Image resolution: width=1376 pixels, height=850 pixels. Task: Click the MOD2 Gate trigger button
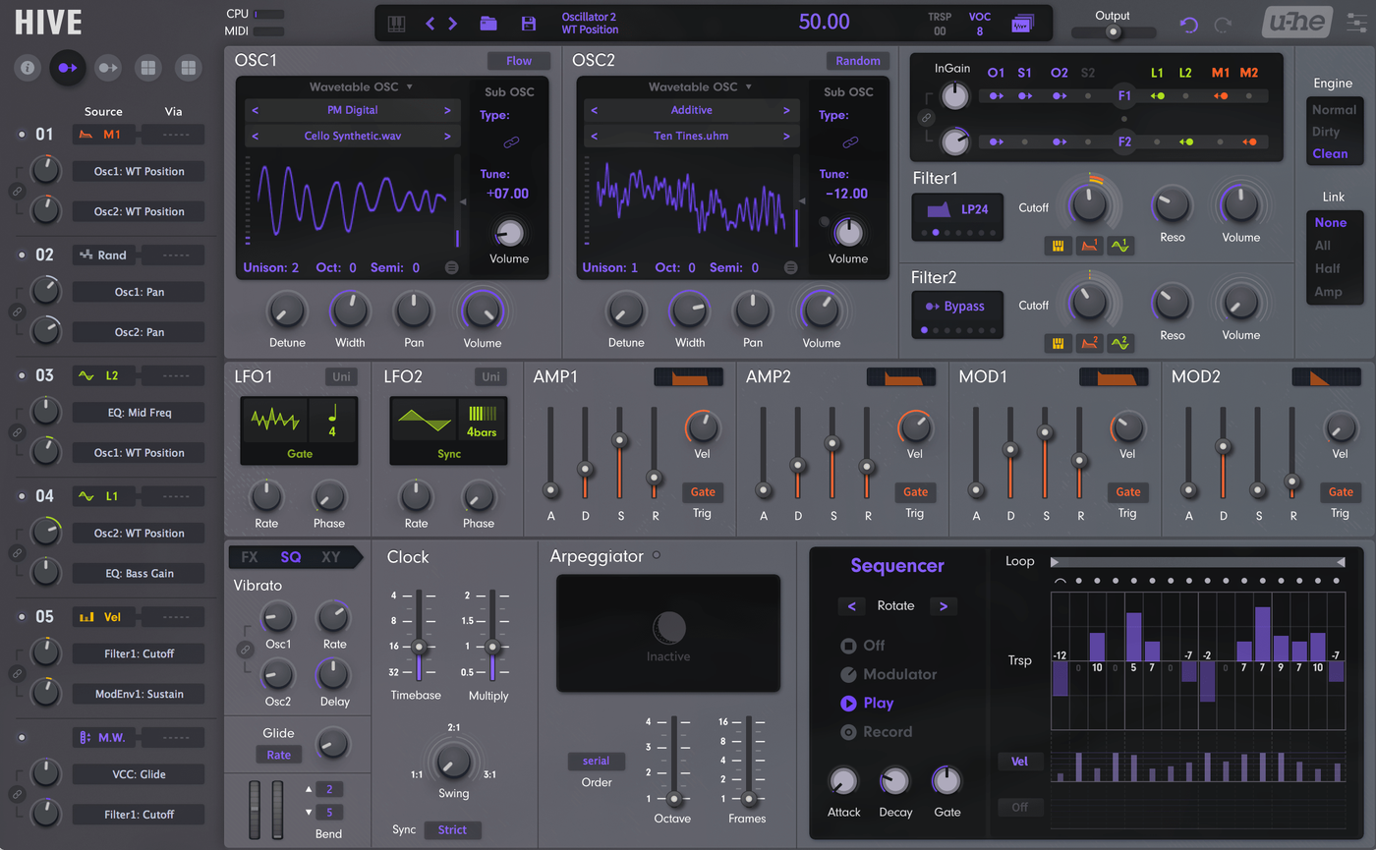pos(1341,492)
